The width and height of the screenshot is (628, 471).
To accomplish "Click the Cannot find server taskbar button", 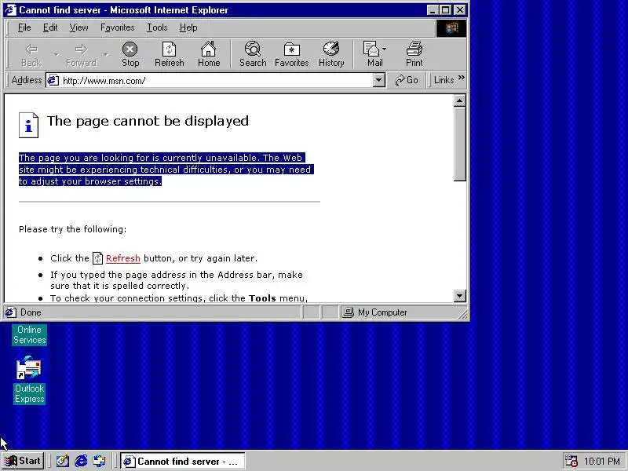I will click(183, 461).
